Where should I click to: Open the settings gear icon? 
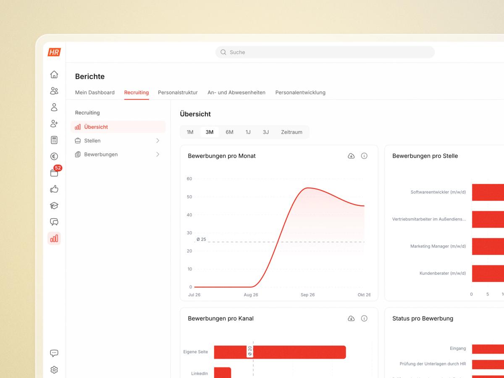tap(54, 370)
